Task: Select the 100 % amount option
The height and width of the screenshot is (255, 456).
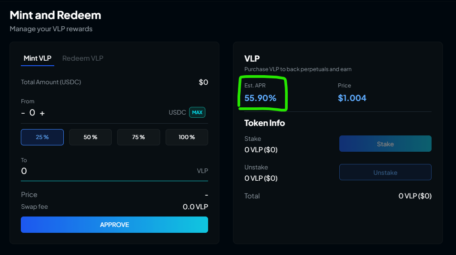Action: click(x=186, y=137)
